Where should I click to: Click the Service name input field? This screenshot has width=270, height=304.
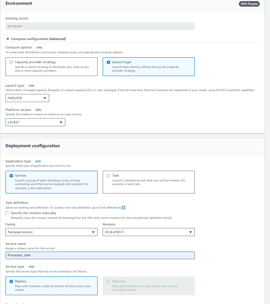click(x=100, y=255)
